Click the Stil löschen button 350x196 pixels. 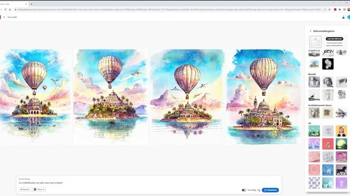tap(25, 189)
